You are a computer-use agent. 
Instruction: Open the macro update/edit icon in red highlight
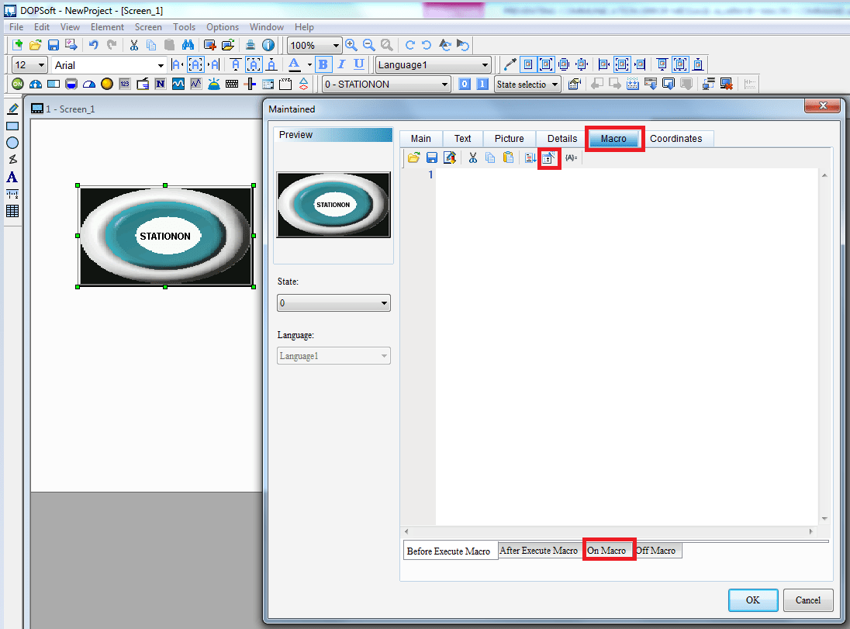[x=549, y=157]
